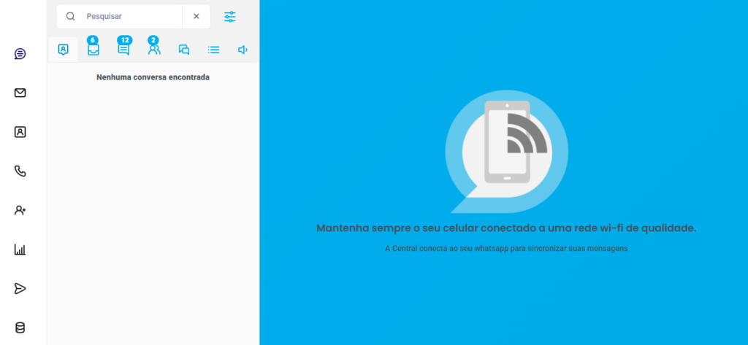748x345 pixels.
Task: Switch to the list view tab
Action: pos(214,50)
